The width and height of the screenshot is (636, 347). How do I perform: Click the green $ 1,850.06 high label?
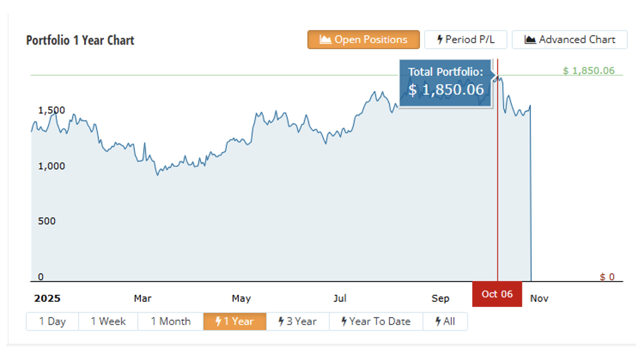pyautogui.click(x=589, y=70)
